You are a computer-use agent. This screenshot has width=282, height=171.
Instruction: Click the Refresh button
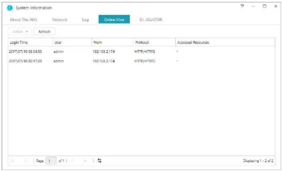(x=44, y=32)
